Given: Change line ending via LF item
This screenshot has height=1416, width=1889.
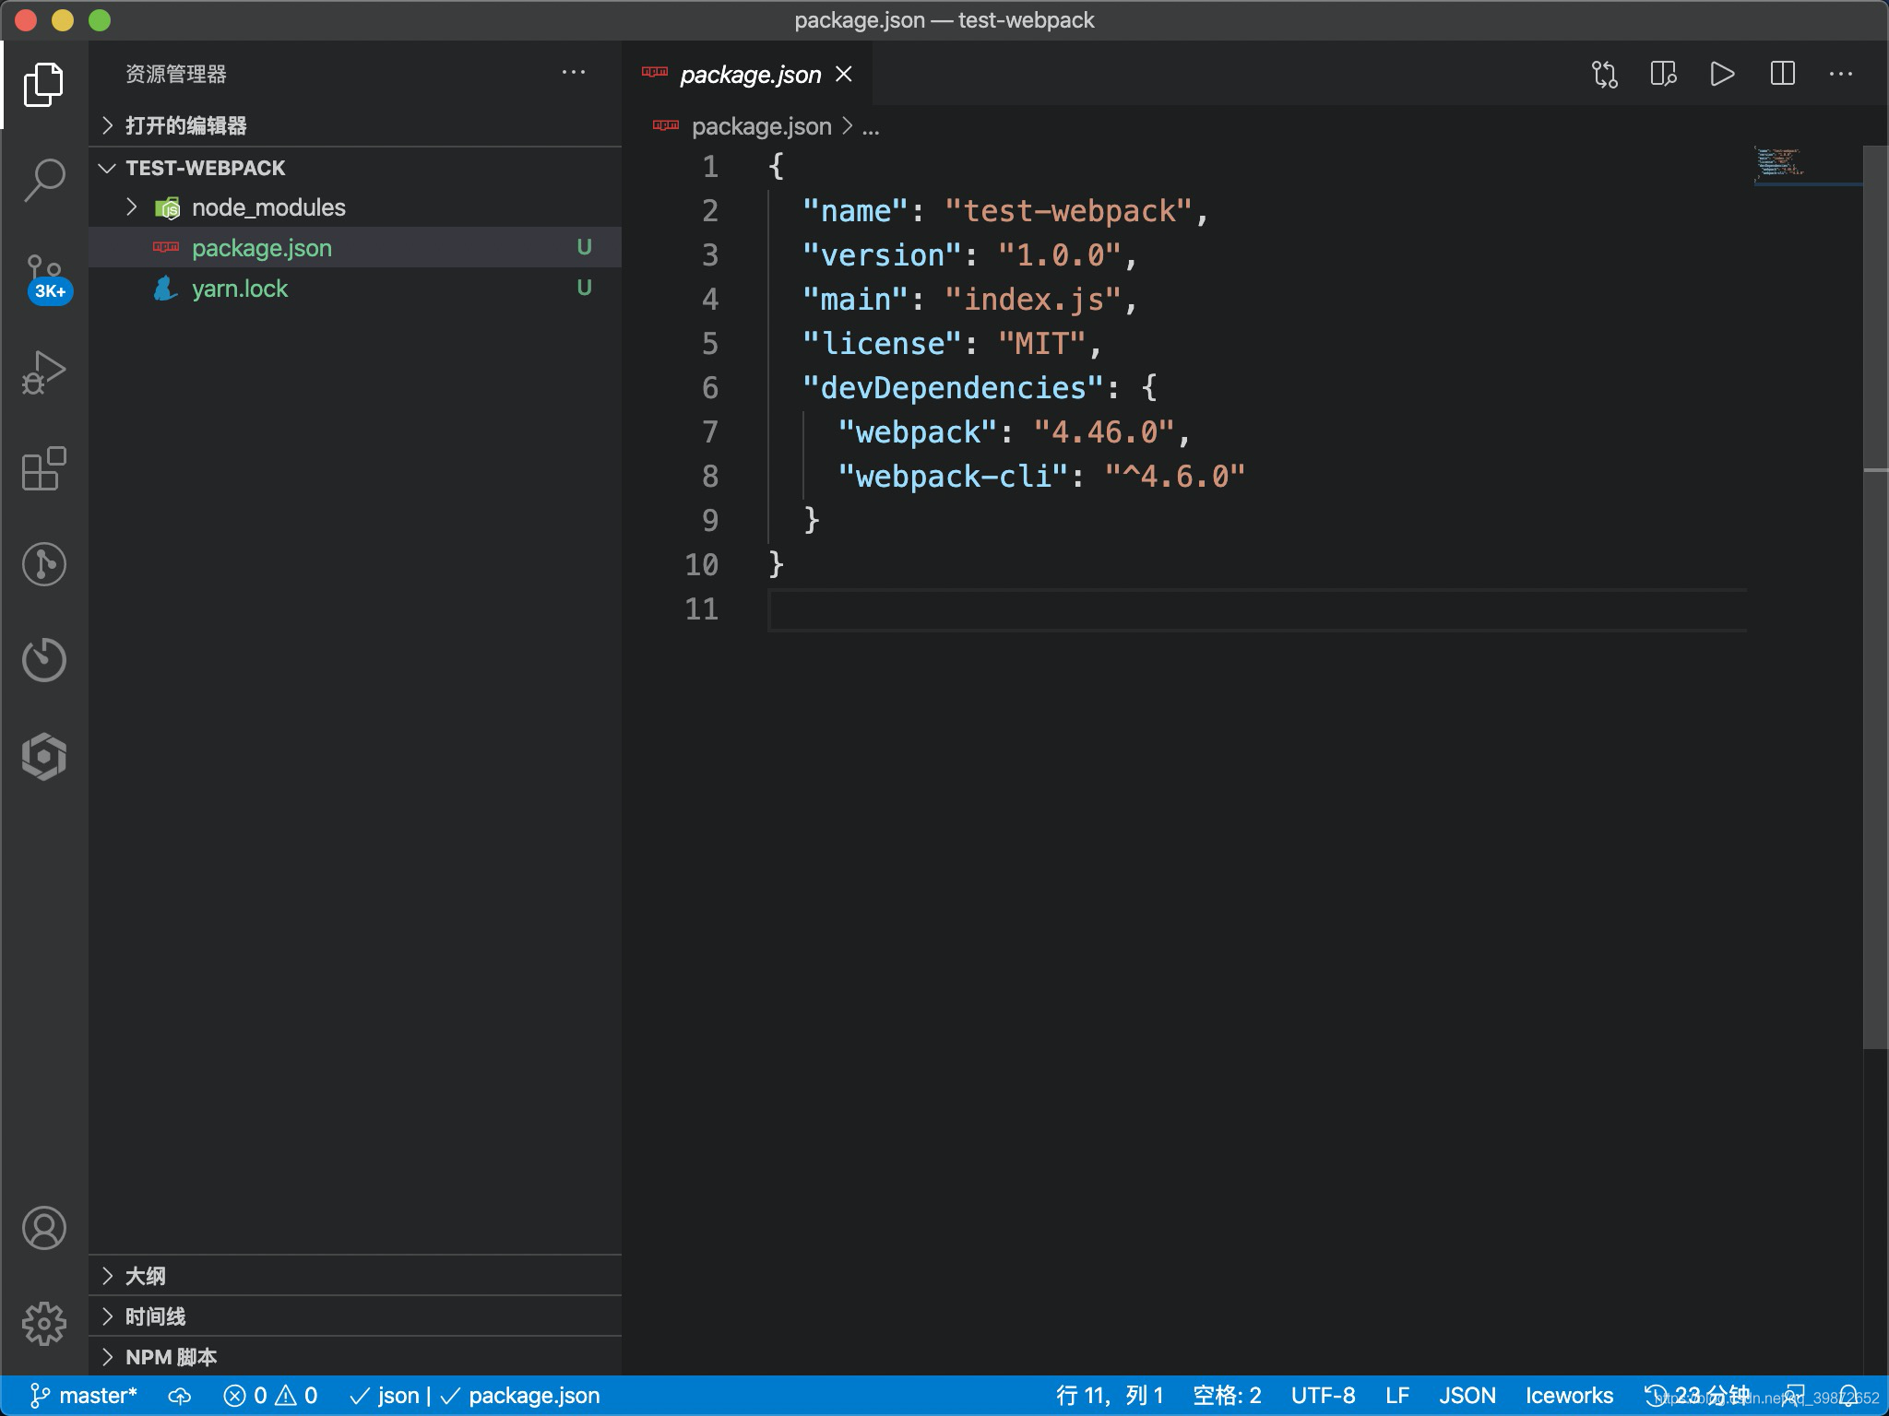Looking at the screenshot, I should [x=1396, y=1396].
